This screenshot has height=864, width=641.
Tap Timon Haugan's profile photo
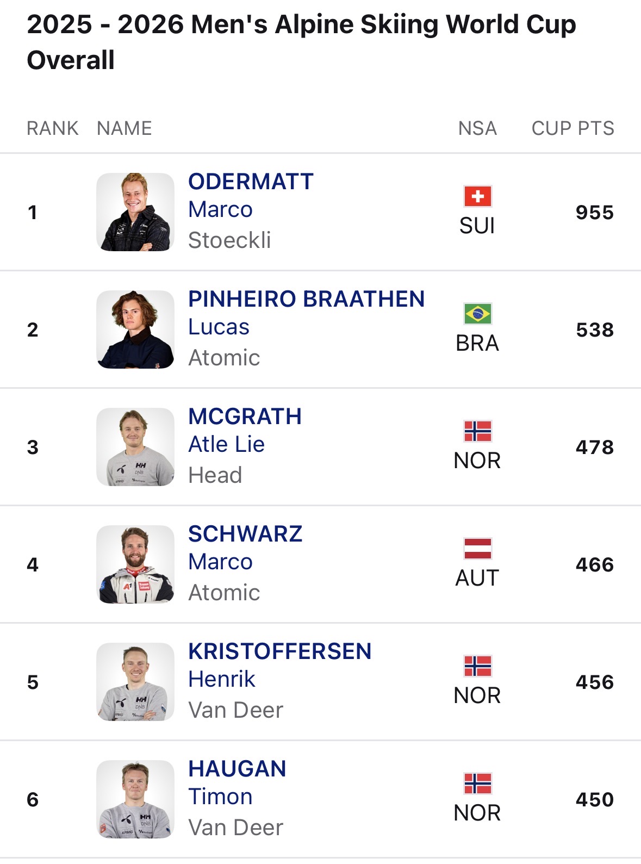135,799
